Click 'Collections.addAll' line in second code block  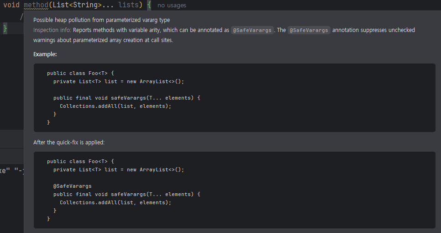(x=115, y=202)
